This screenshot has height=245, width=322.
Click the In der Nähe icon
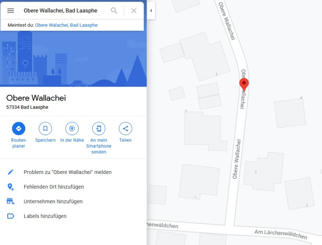coord(72,129)
